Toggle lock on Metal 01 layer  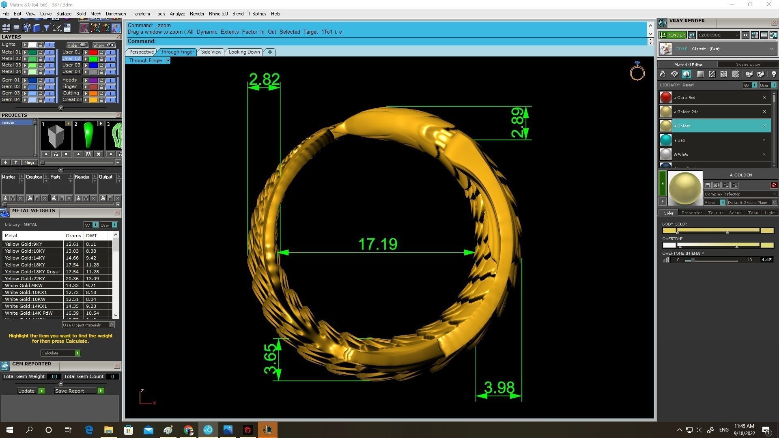click(x=41, y=52)
